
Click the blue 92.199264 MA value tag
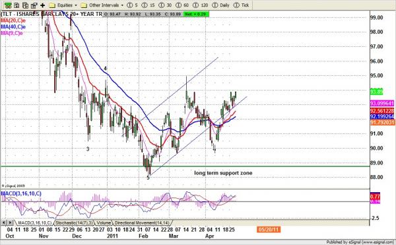(382, 116)
